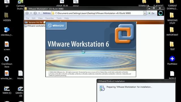Open the TORRENT DOWNLO... folder
The width and height of the screenshot is (181, 102).
pyautogui.click(x=172, y=2)
